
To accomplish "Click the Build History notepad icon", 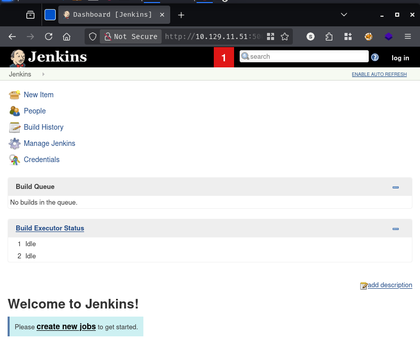I will pos(14,127).
